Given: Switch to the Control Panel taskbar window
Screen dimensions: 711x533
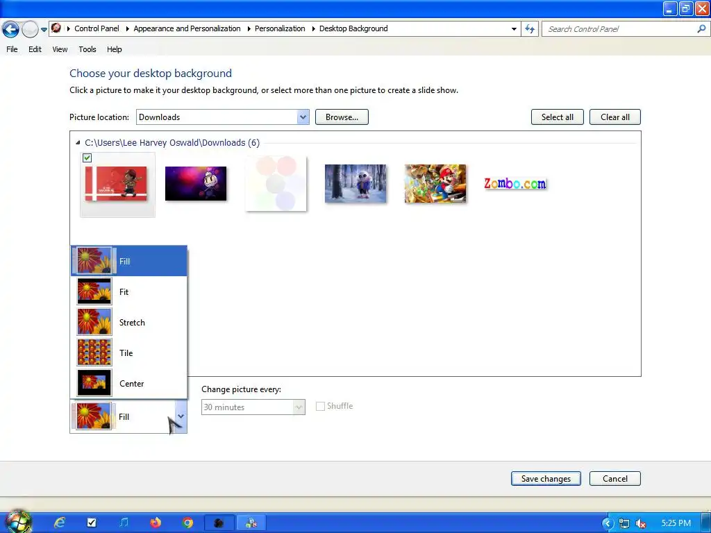Looking at the screenshot, I should (x=251, y=523).
